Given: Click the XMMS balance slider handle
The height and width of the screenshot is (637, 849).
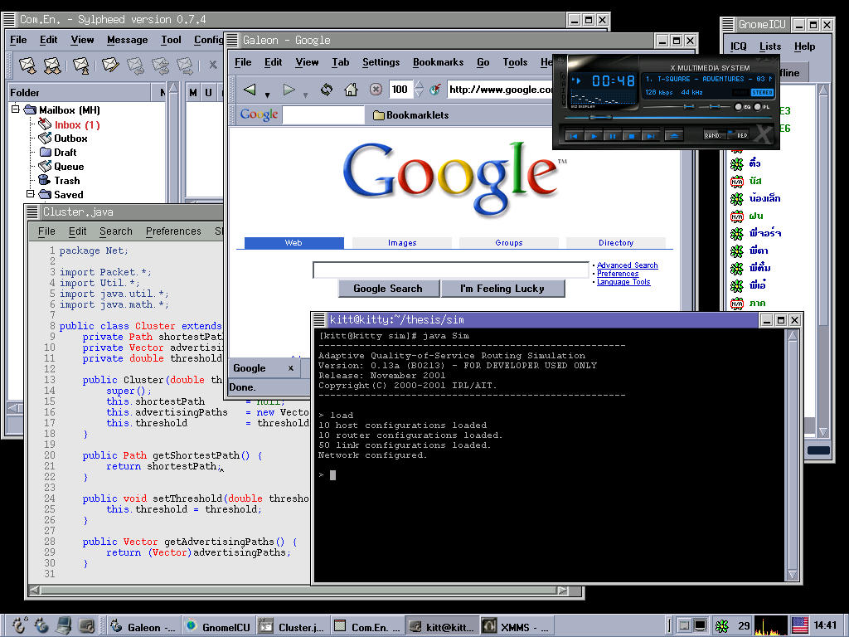Looking at the screenshot, I should coord(716,107).
